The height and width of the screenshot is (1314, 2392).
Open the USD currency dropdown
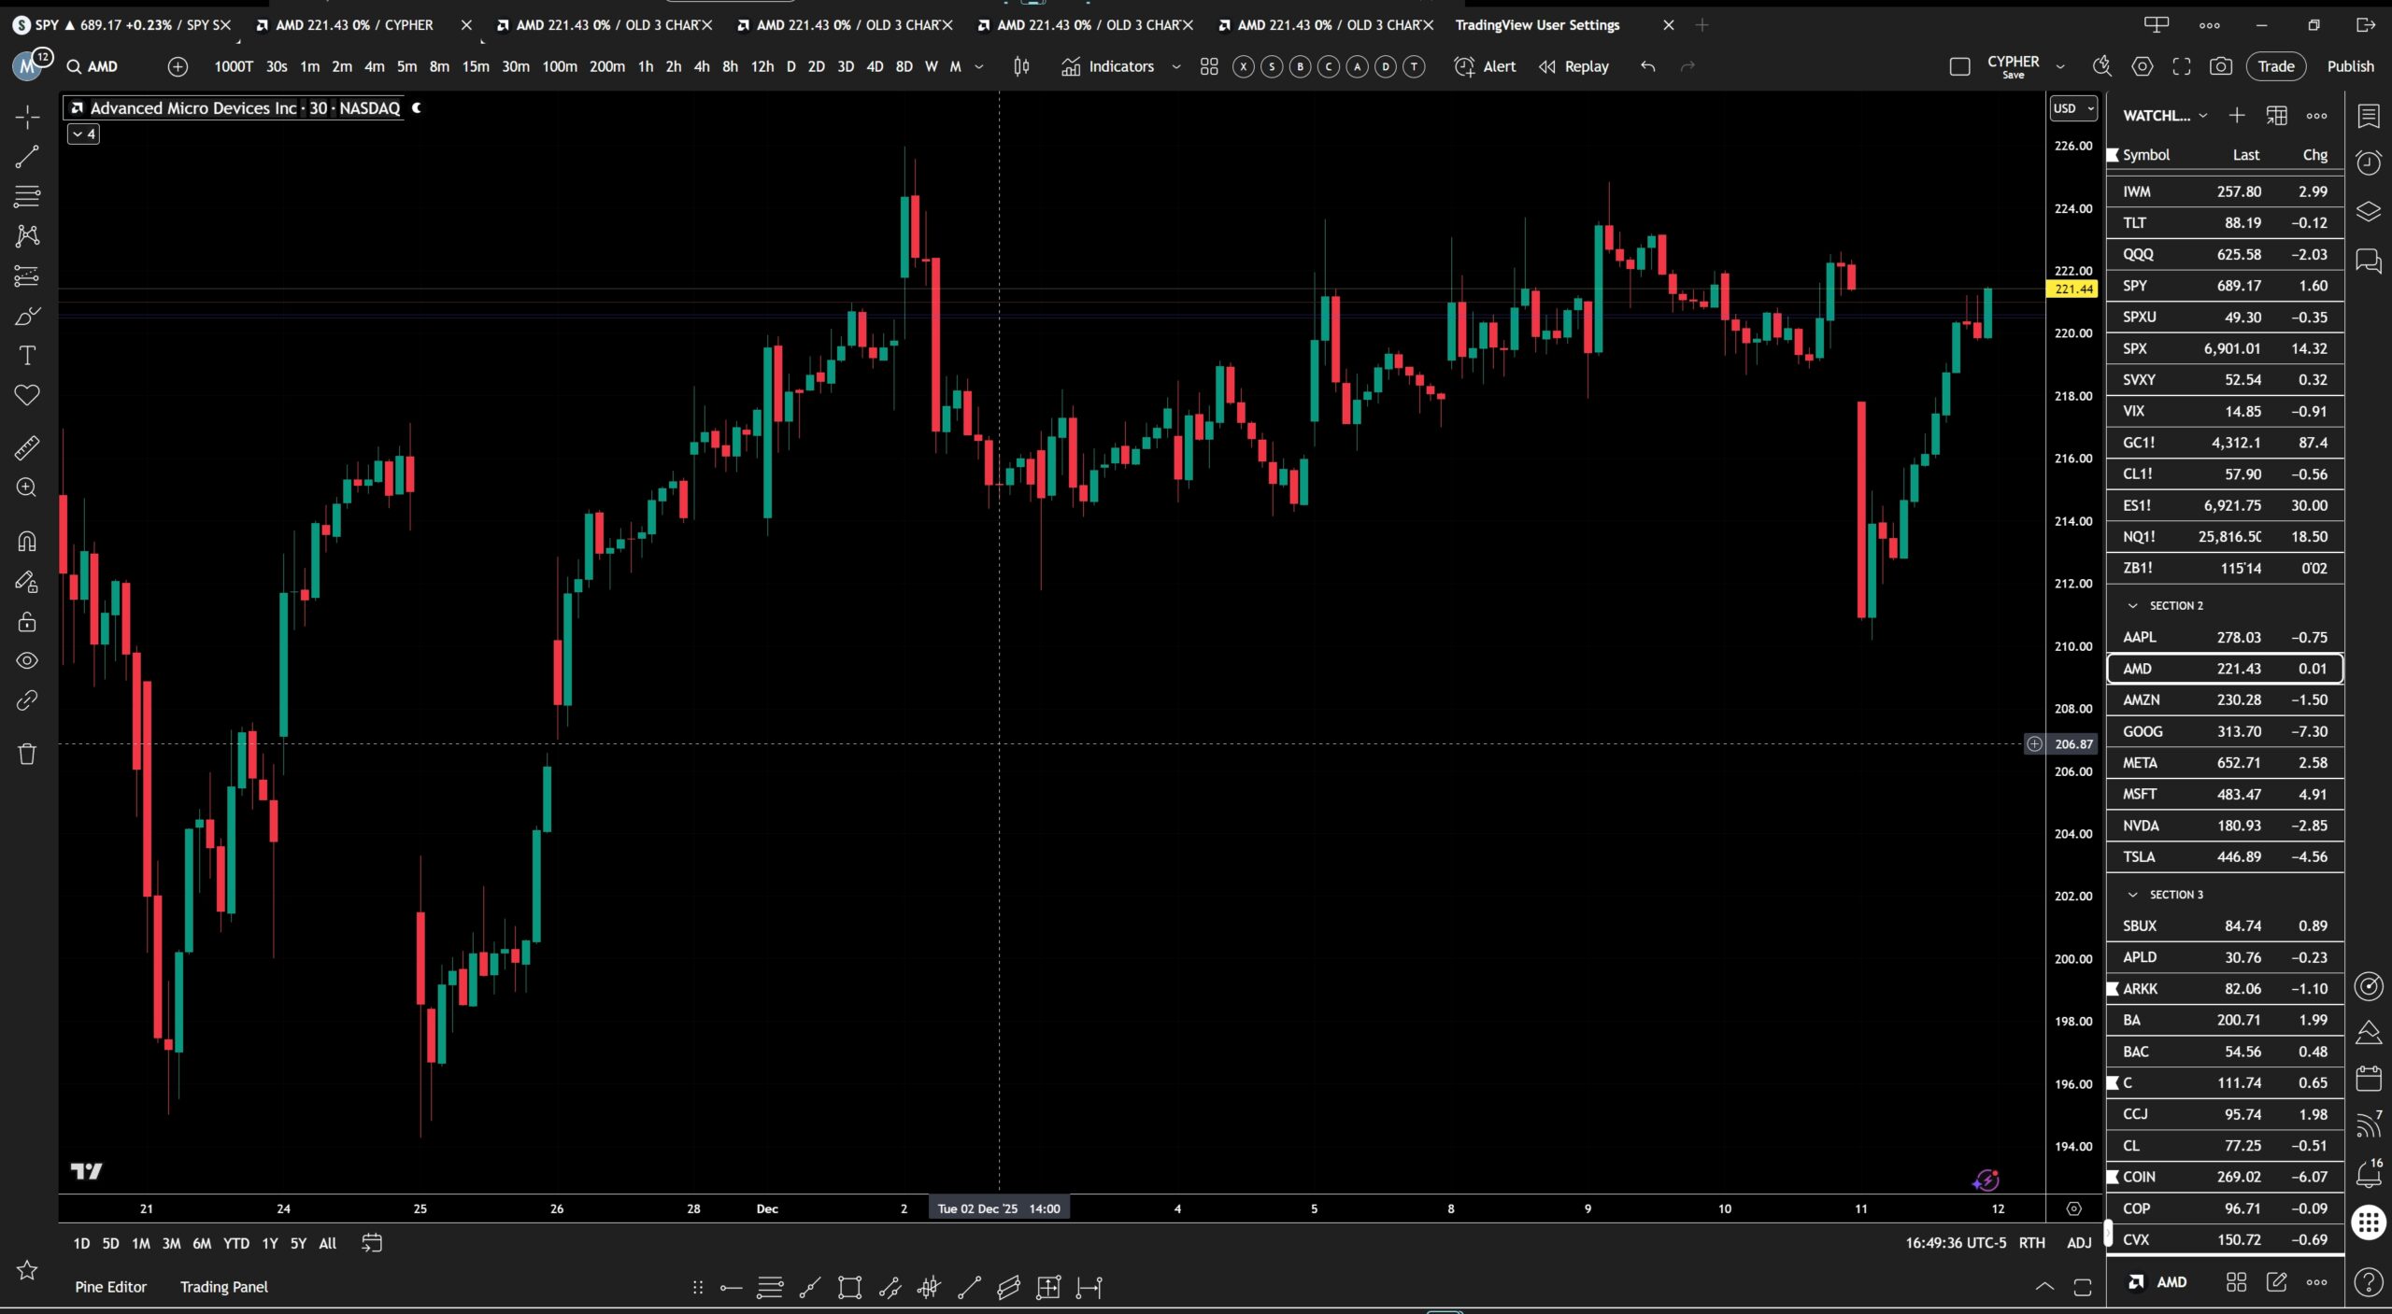[x=2073, y=108]
